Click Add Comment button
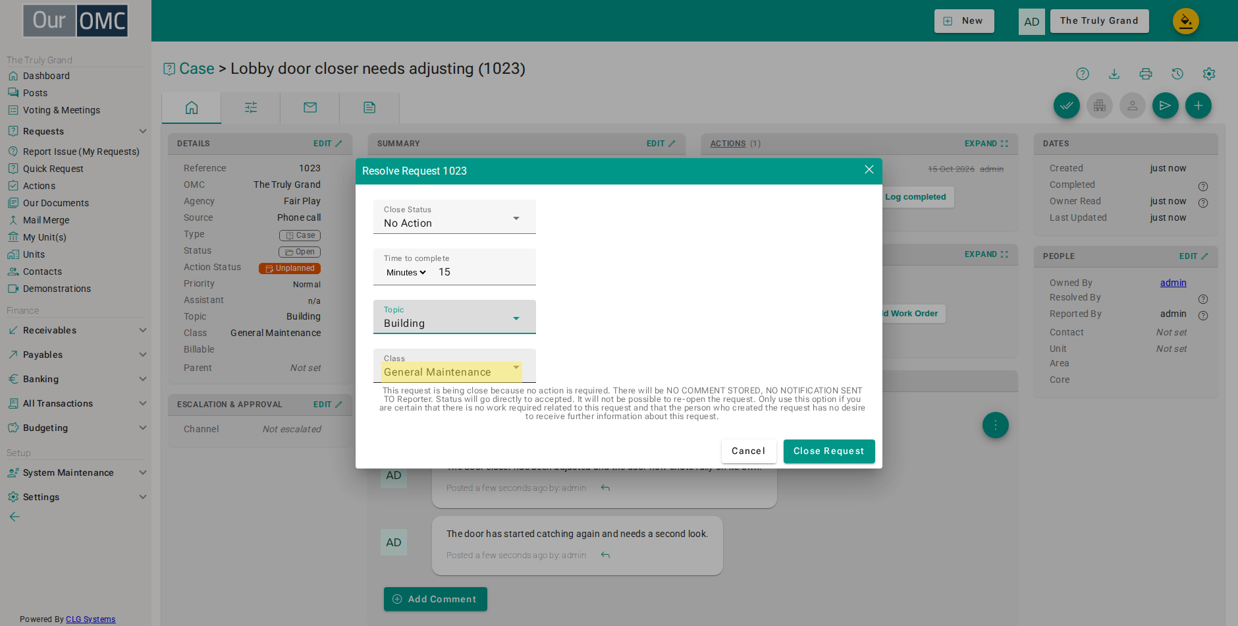The width and height of the screenshot is (1238, 626). coord(435,599)
